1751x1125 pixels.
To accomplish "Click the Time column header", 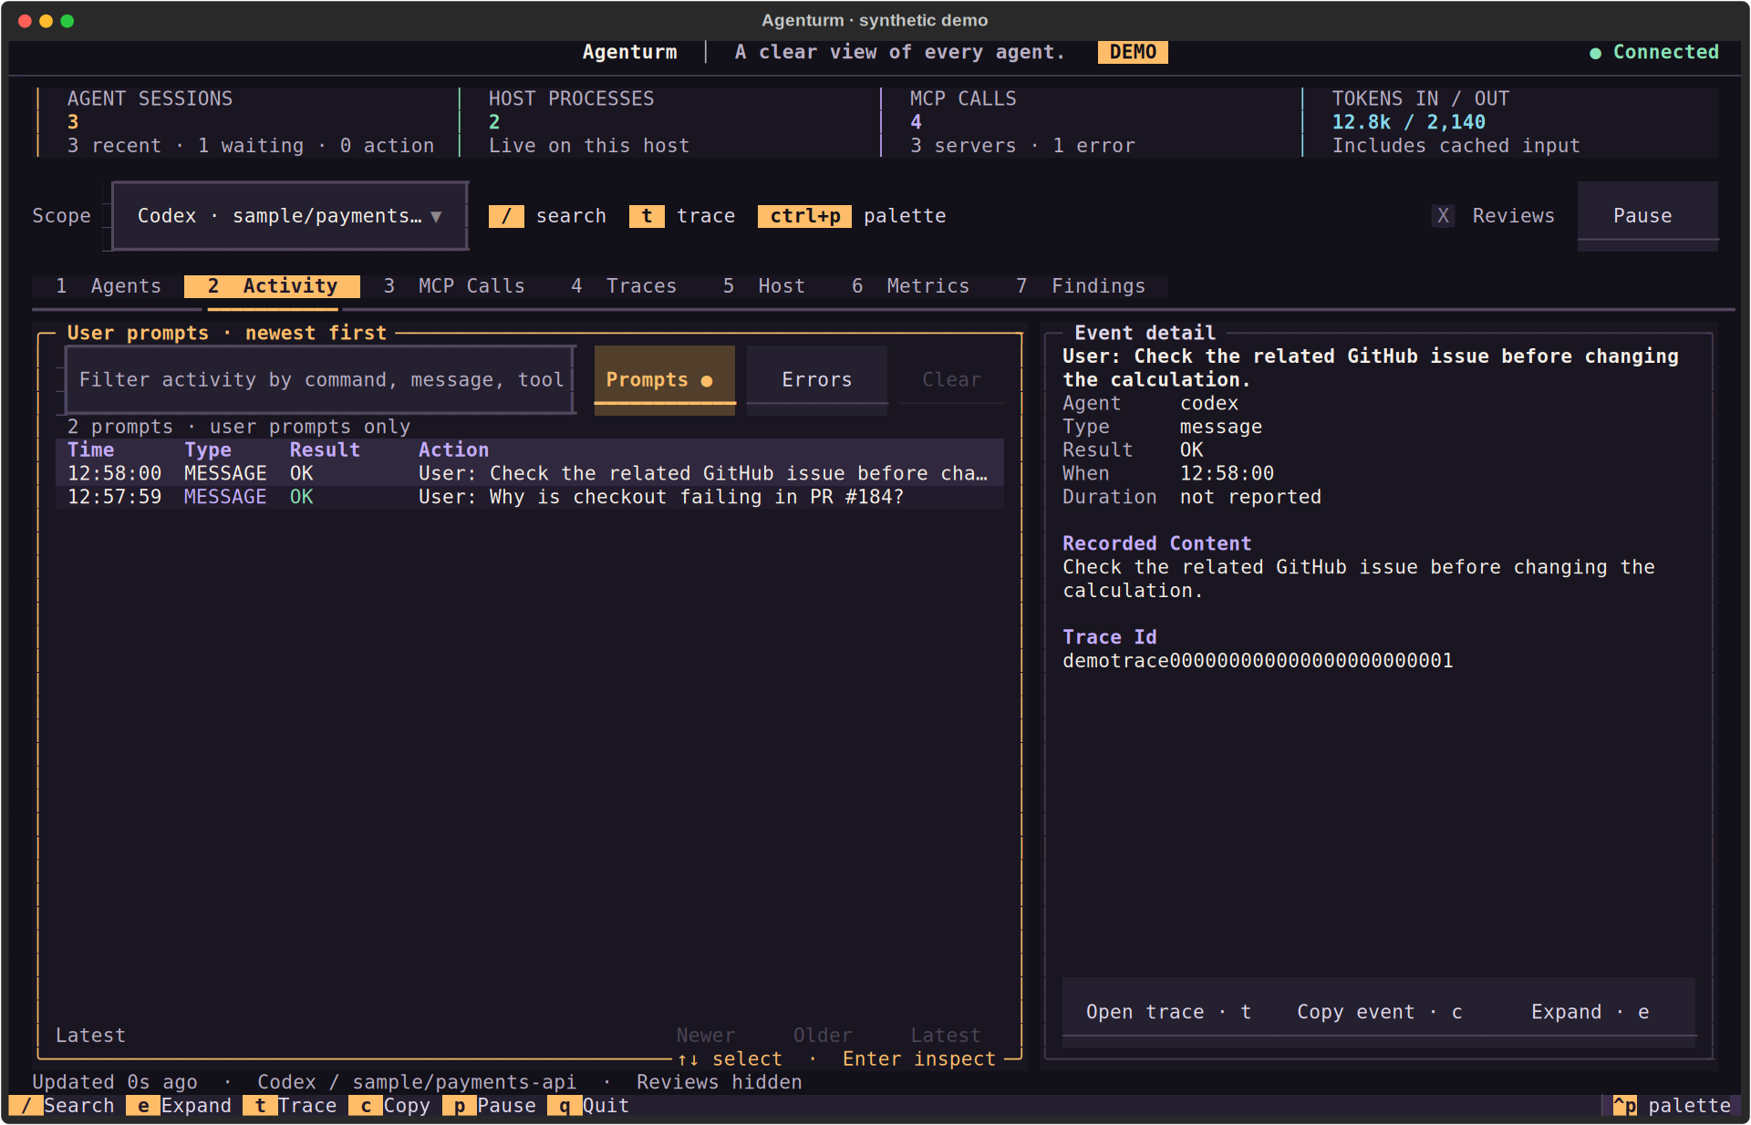I will pos(90,450).
